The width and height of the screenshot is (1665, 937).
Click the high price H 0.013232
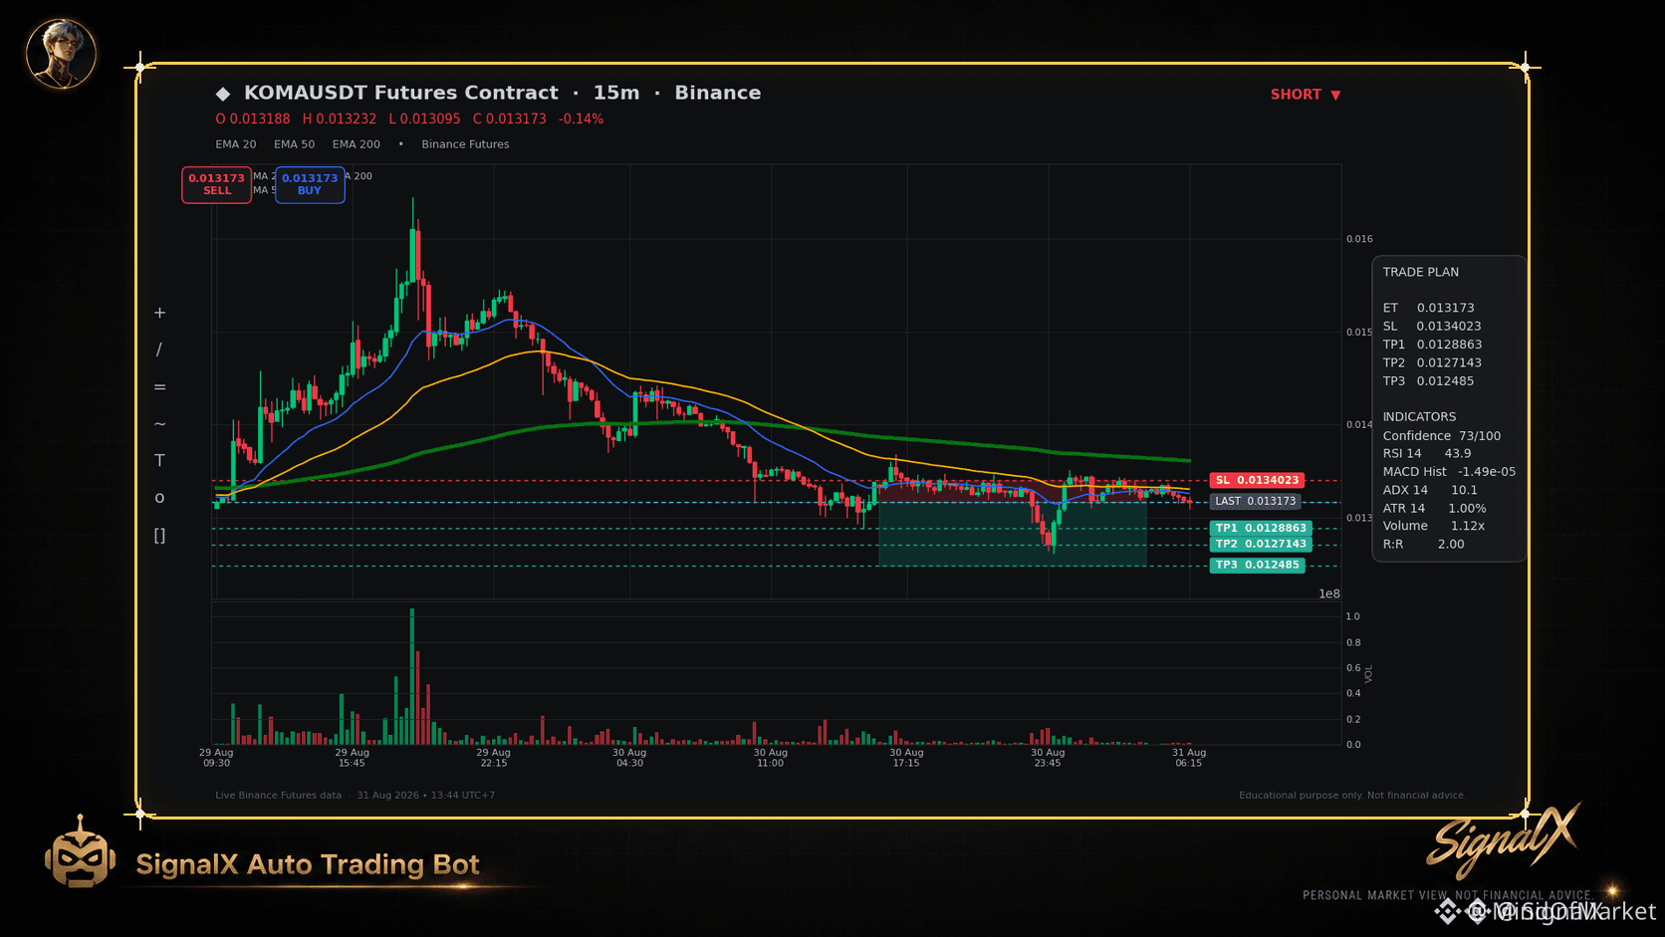point(340,118)
